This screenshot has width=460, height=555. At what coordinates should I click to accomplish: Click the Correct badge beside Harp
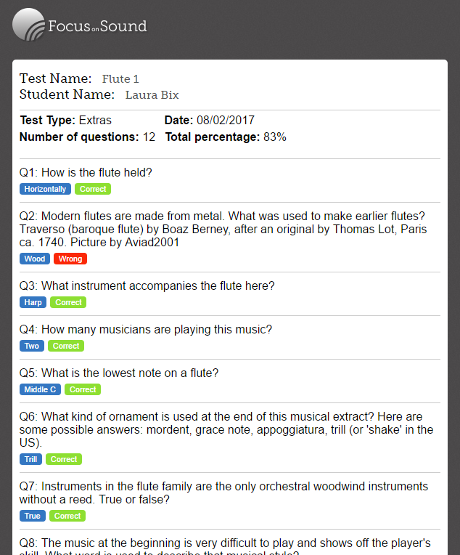click(68, 302)
